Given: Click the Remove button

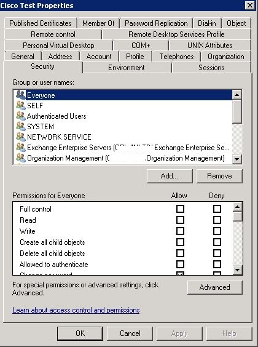Looking at the screenshot, I should tap(219, 176).
